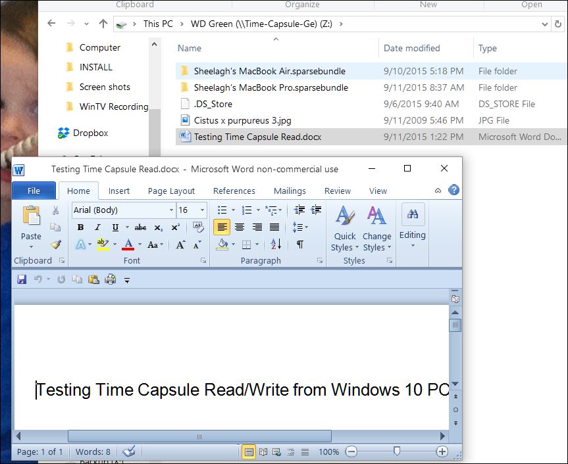
Task: Go up one folder level in Explorer
Action: 103,24
